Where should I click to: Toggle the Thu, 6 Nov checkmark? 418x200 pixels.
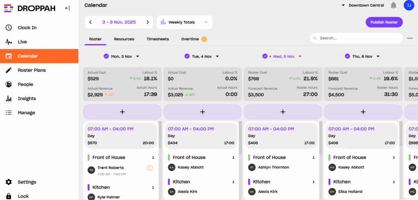click(x=347, y=57)
